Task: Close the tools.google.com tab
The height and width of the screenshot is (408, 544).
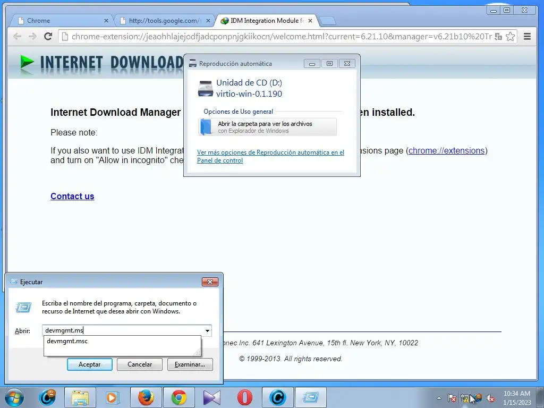Action: [x=208, y=21]
